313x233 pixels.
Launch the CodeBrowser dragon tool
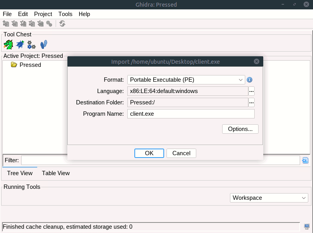pyautogui.click(x=8, y=45)
